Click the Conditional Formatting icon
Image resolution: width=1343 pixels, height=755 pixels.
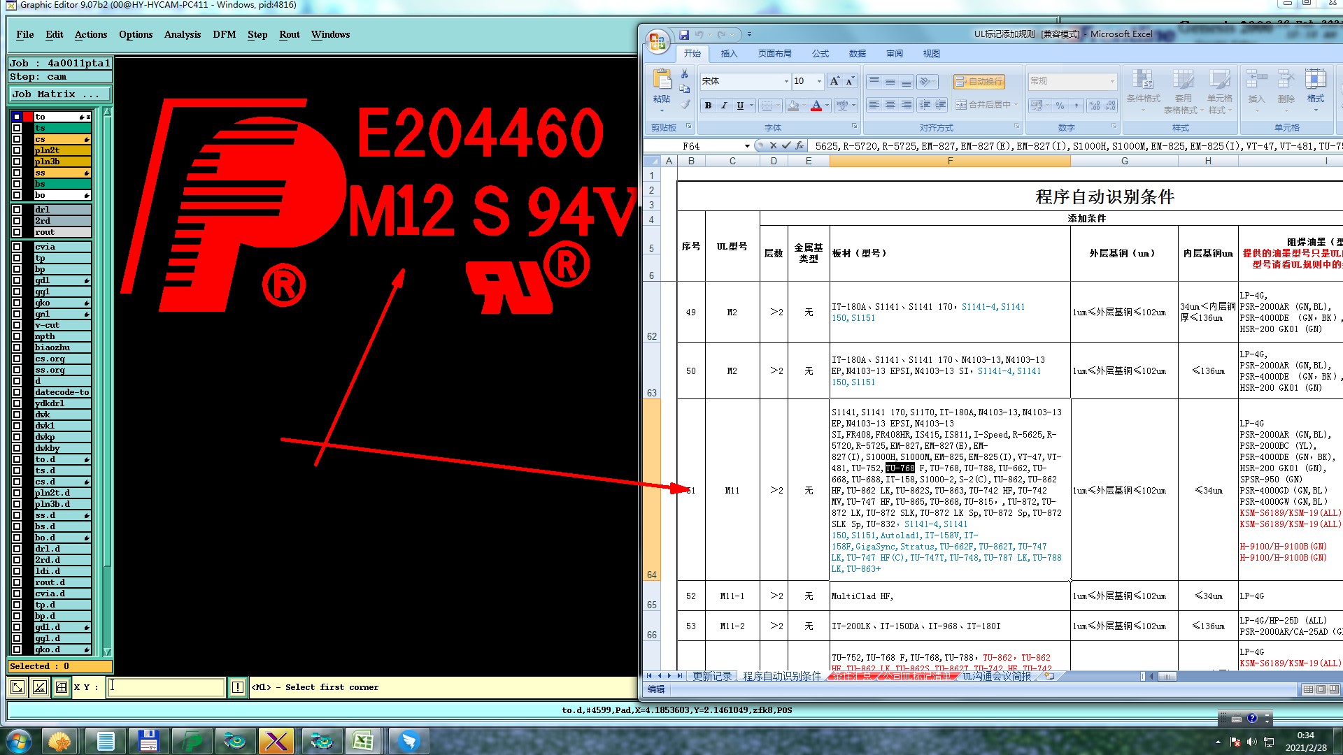point(1142,79)
